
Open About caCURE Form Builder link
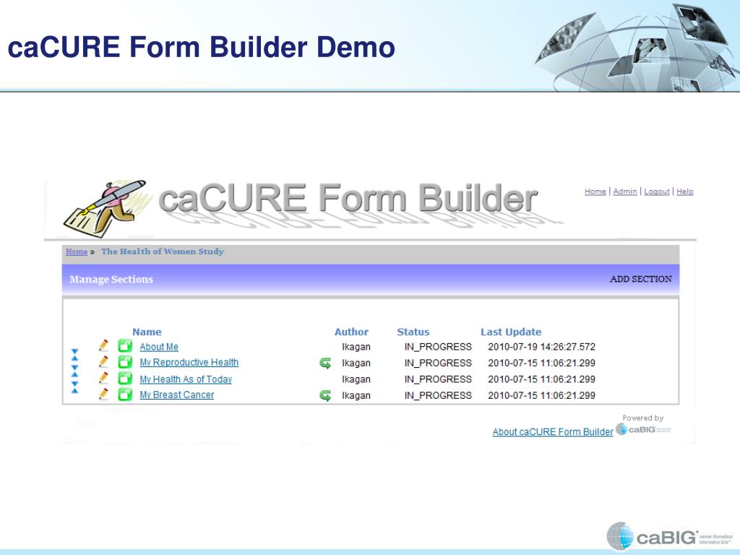pyautogui.click(x=553, y=432)
